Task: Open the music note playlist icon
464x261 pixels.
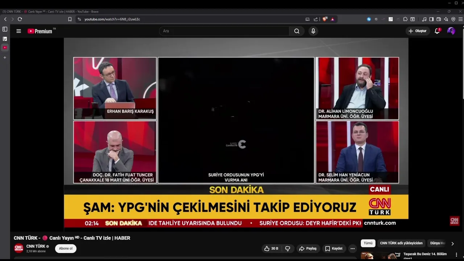Action: tap(424, 19)
